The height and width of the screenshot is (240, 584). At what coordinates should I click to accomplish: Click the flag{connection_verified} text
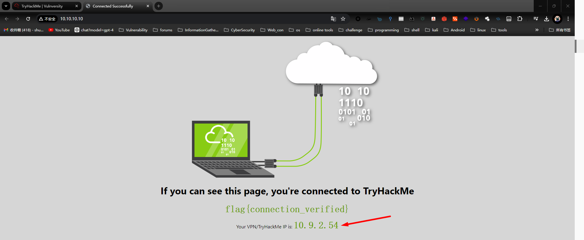coord(287,209)
